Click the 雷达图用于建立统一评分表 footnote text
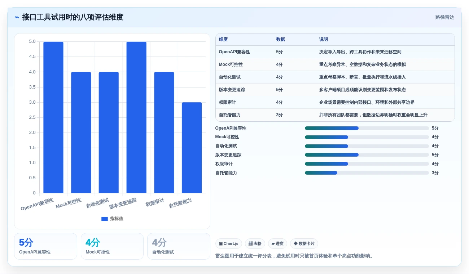 [295, 256]
